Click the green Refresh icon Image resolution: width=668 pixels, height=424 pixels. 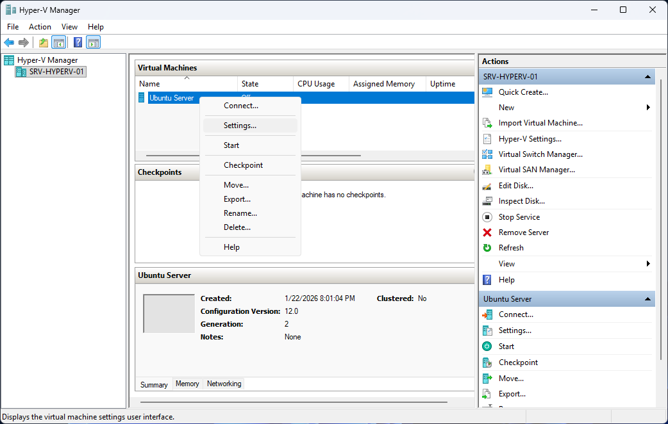pos(487,248)
